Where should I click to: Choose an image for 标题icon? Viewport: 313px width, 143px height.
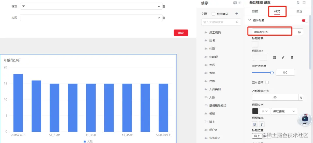(274, 57)
